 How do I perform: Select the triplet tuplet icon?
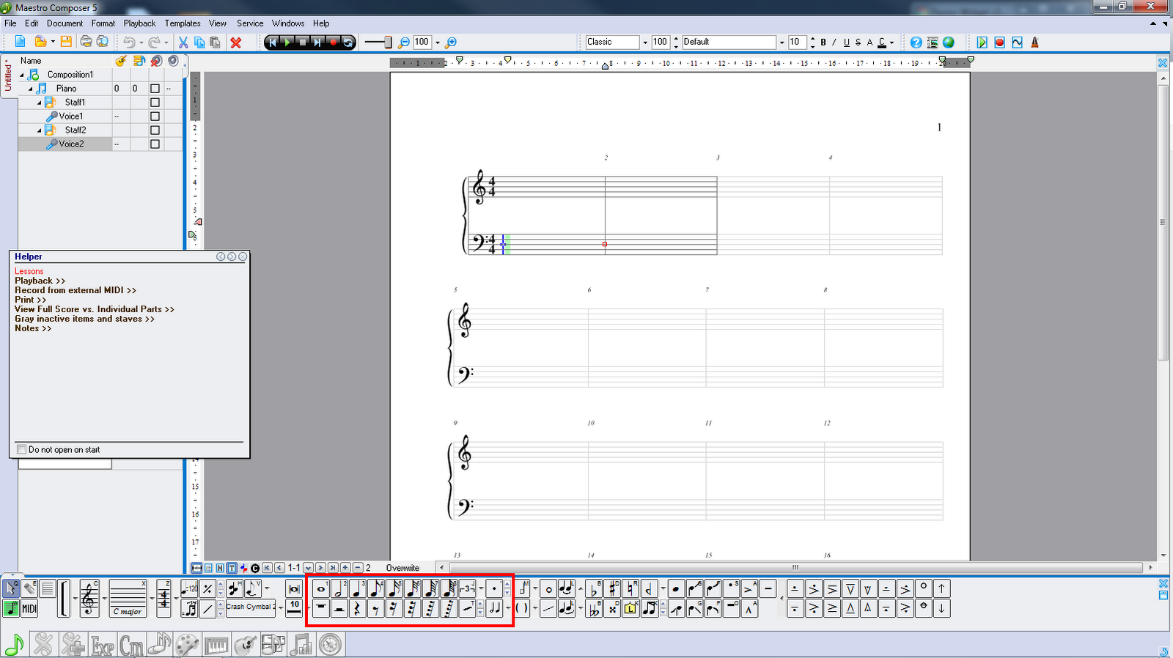[x=467, y=588]
